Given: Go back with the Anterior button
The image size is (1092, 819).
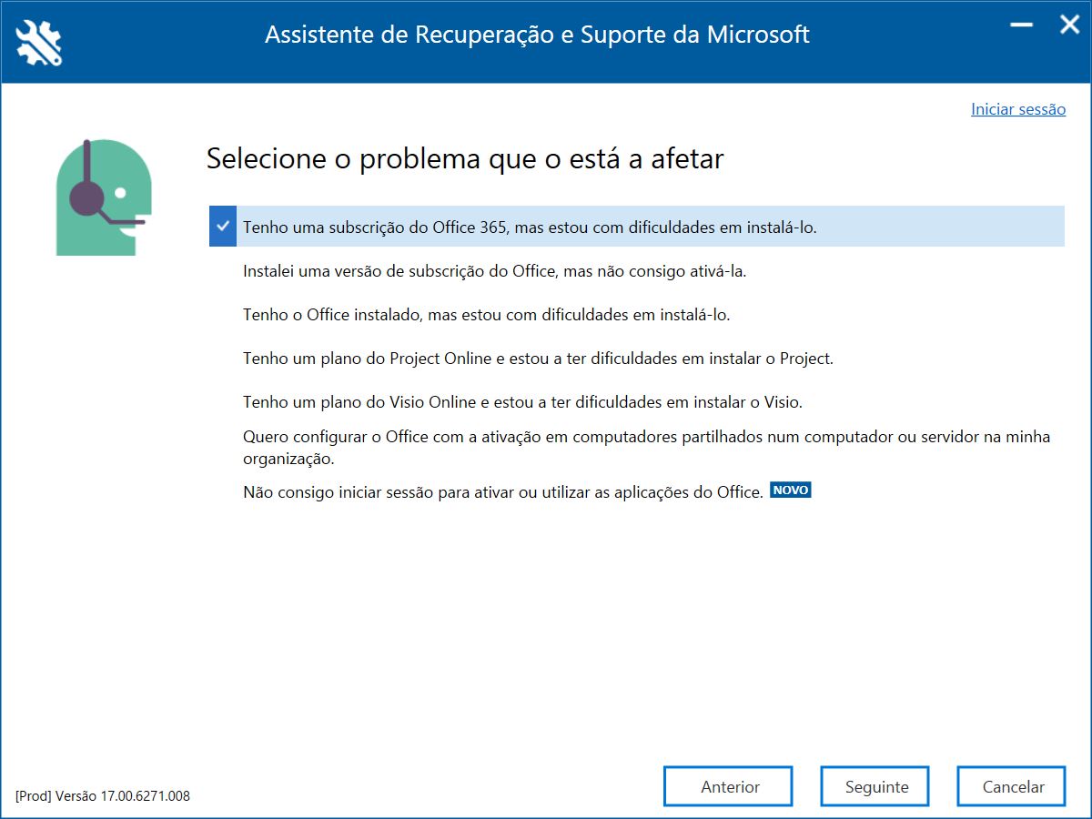Looking at the screenshot, I should tap(728, 786).
